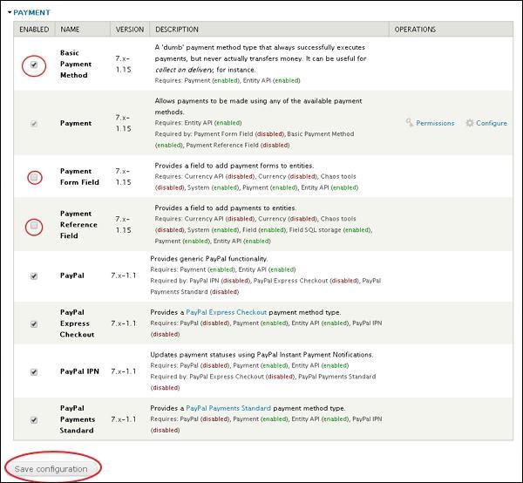
Task: Click the PayPal module name label
Action: click(x=72, y=276)
